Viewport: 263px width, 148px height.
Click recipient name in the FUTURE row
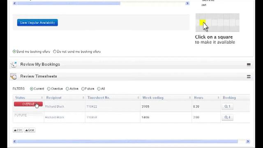(55, 117)
